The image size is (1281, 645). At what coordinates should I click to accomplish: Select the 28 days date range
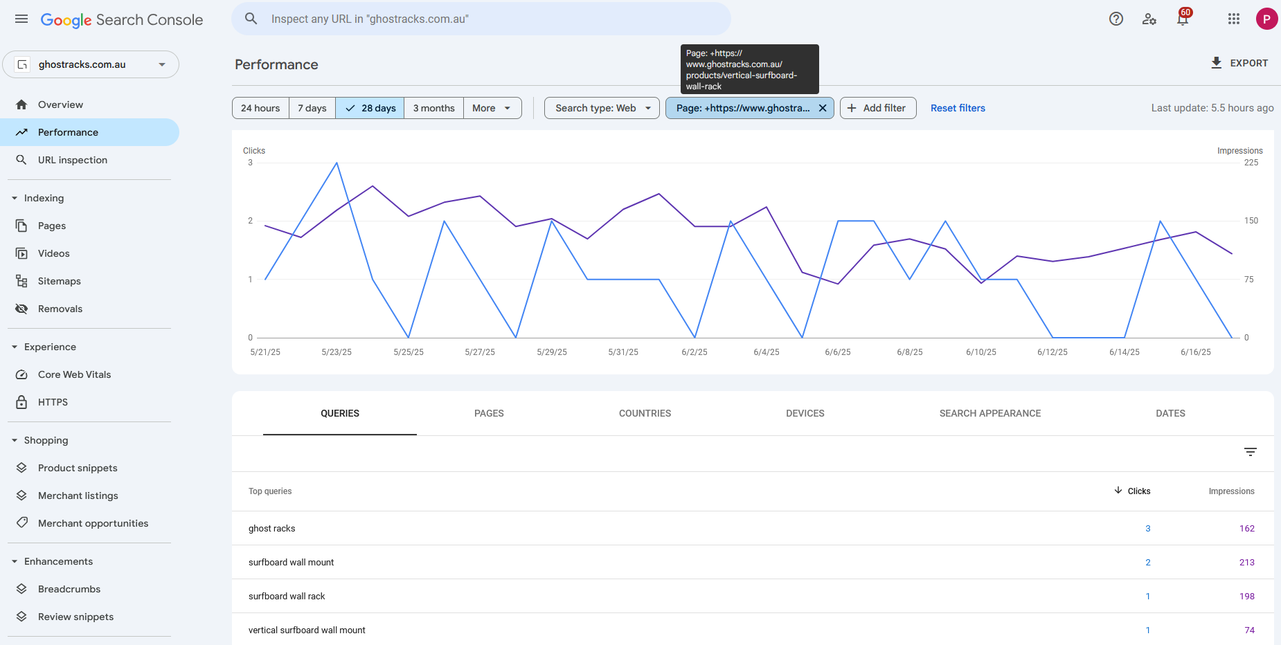[370, 108]
